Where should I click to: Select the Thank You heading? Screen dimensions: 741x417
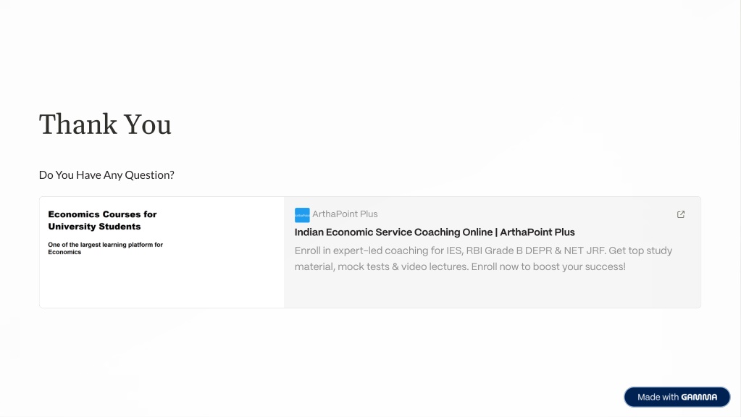pyautogui.click(x=105, y=125)
